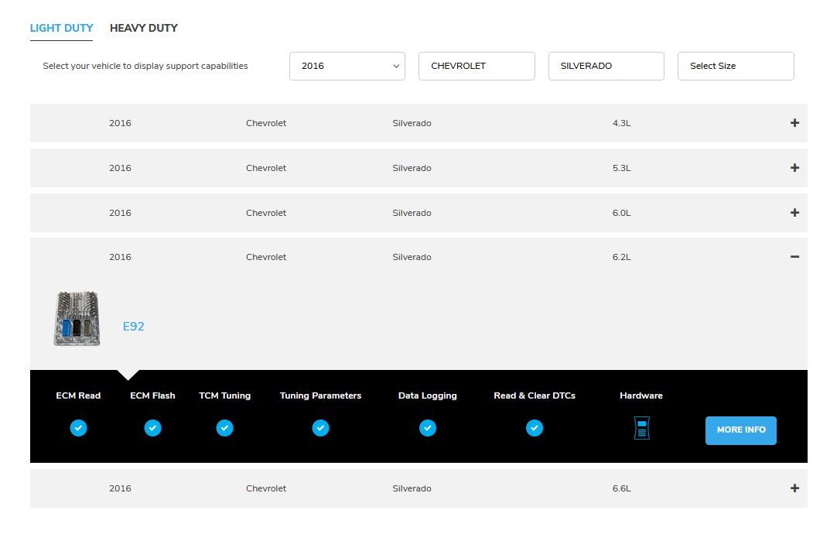Viewport: 837px width, 541px height.
Task: Open the E92 controller link
Action: click(134, 327)
